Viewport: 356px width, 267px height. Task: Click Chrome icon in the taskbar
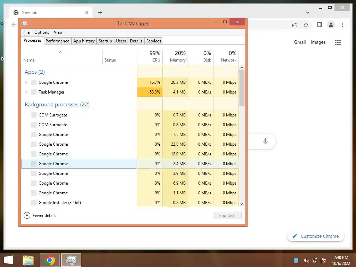tap(50, 260)
